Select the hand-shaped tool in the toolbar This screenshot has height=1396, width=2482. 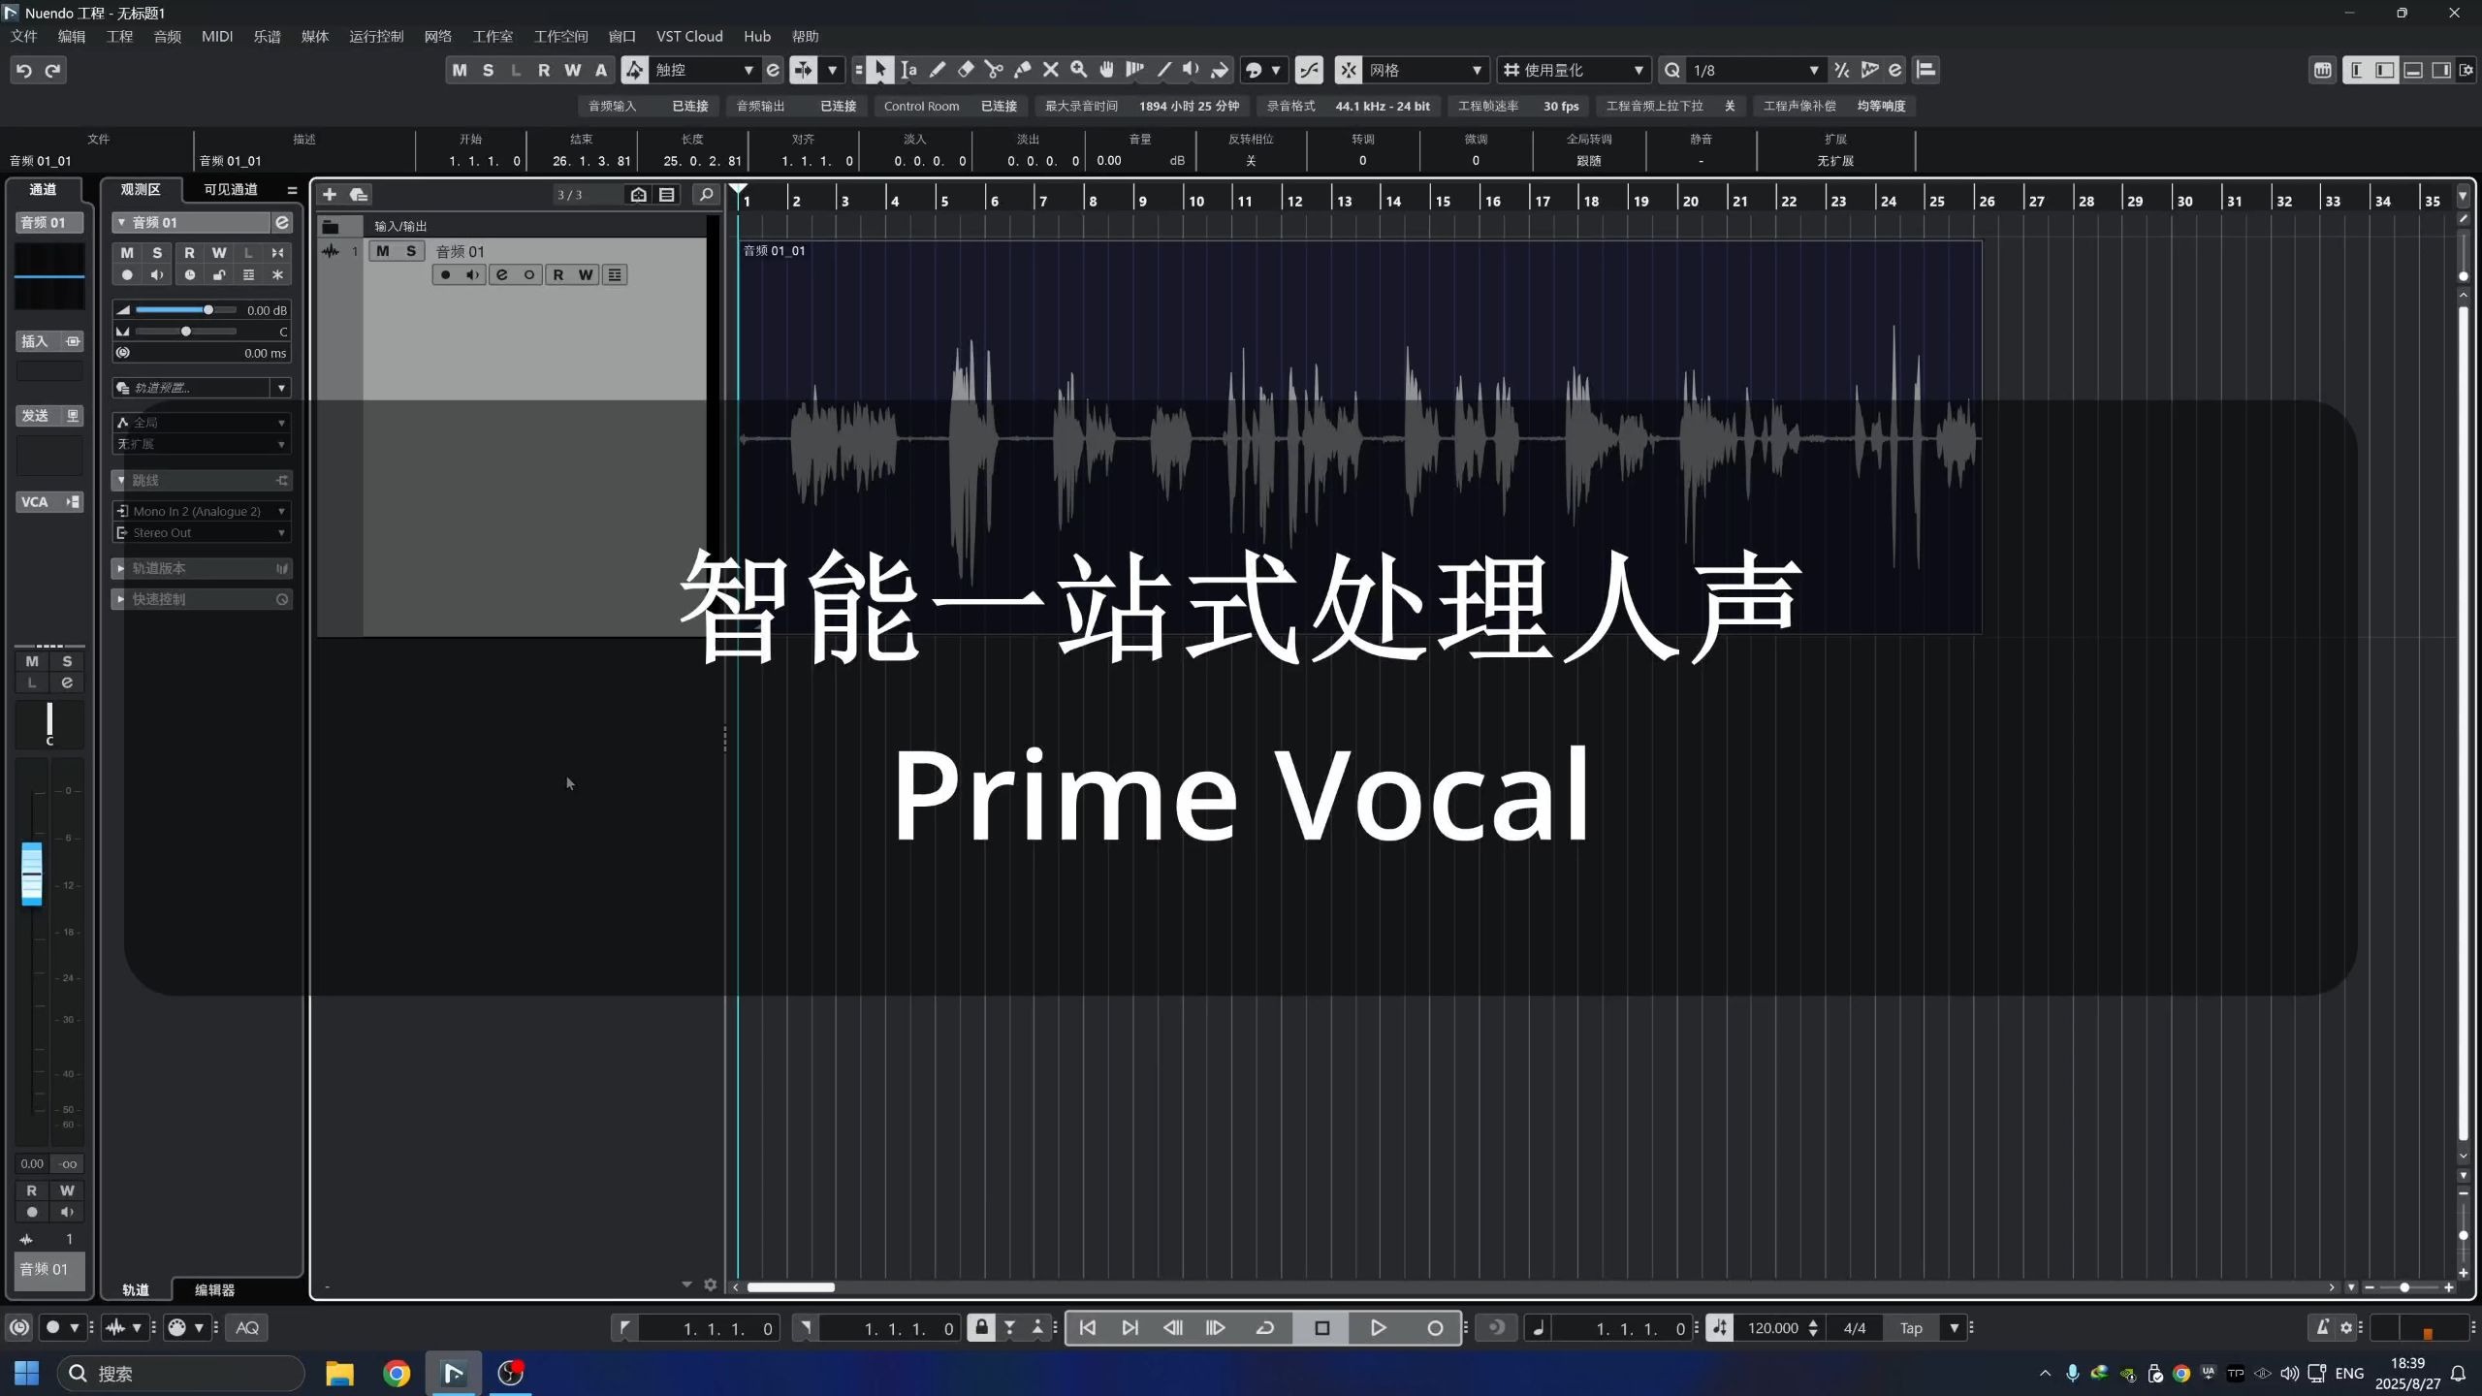pos(1106,70)
